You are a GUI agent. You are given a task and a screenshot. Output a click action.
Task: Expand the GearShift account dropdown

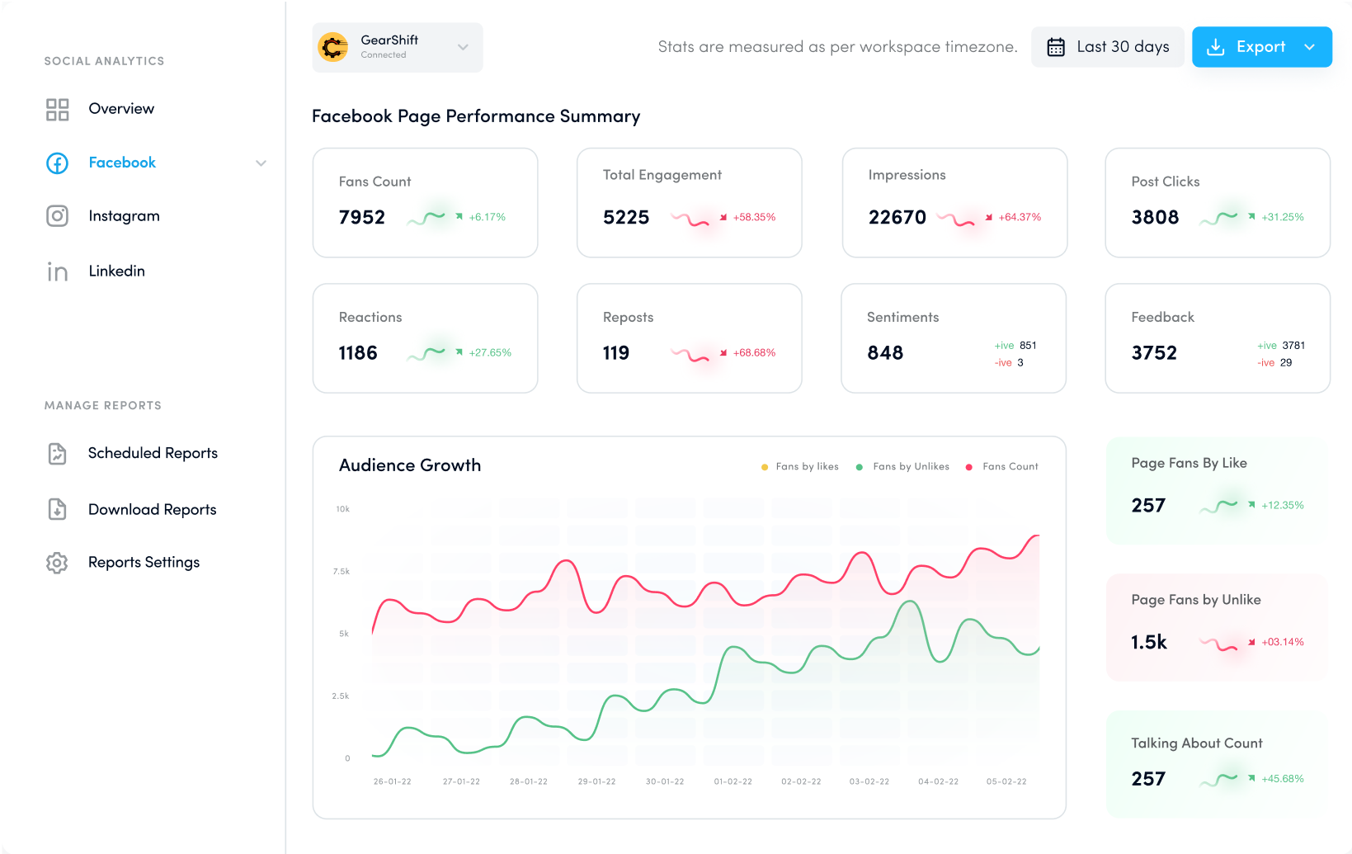point(462,47)
